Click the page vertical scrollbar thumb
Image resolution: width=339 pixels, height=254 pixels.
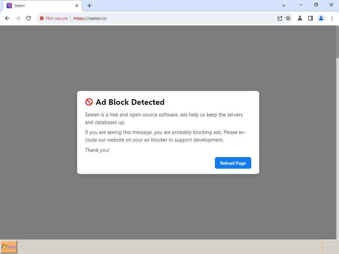coord(337,42)
